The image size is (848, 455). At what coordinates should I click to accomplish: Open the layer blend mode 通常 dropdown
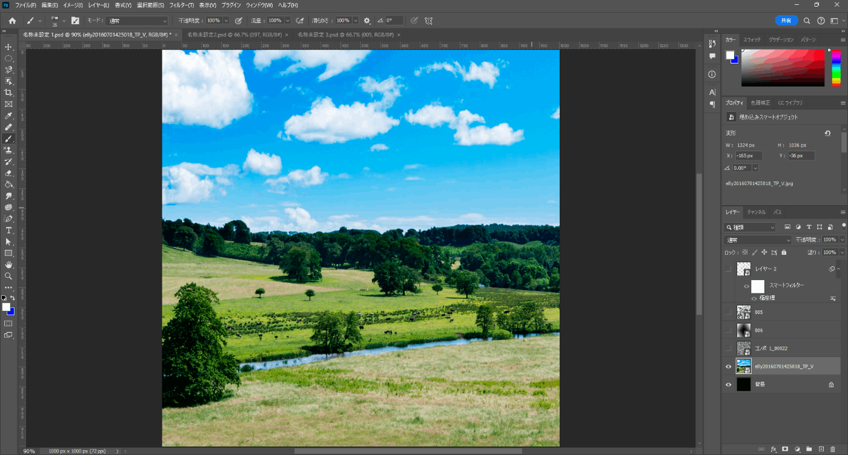(x=757, y=240)
